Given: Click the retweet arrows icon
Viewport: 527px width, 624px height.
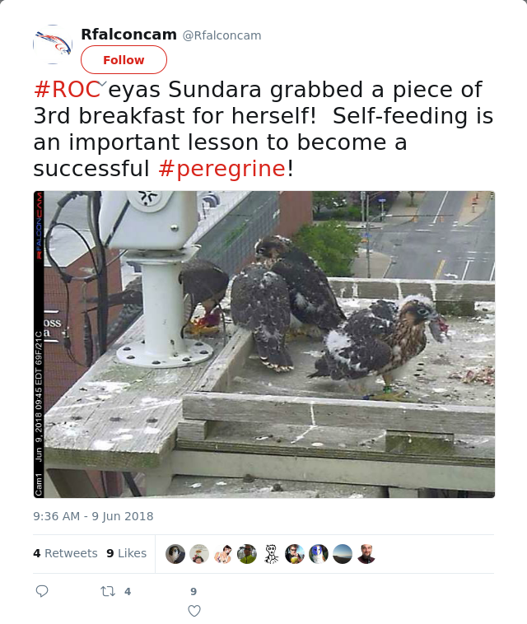Looking at the screenshot, I should 108,591.
